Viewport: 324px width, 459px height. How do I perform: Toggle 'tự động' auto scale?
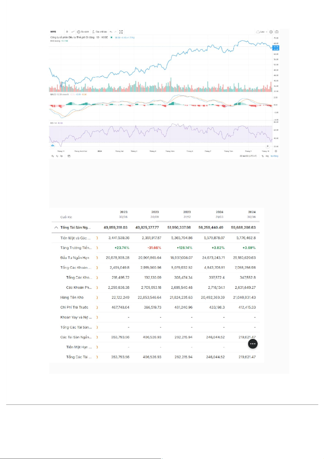pyautogui.click(x=274, y=156)
